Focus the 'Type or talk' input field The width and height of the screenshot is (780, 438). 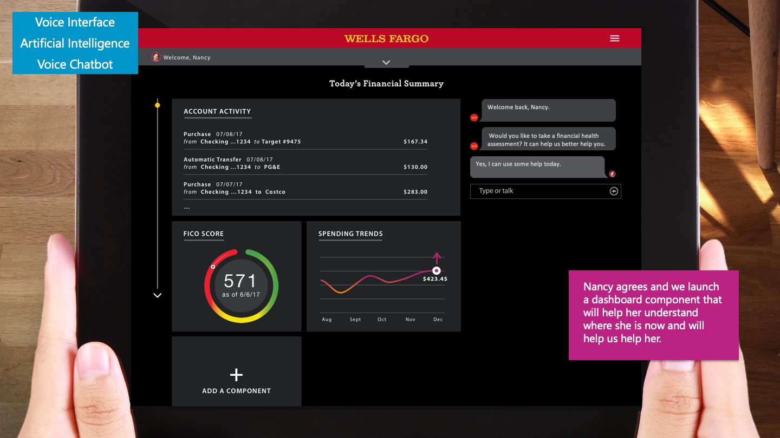[x=545, y=191]
